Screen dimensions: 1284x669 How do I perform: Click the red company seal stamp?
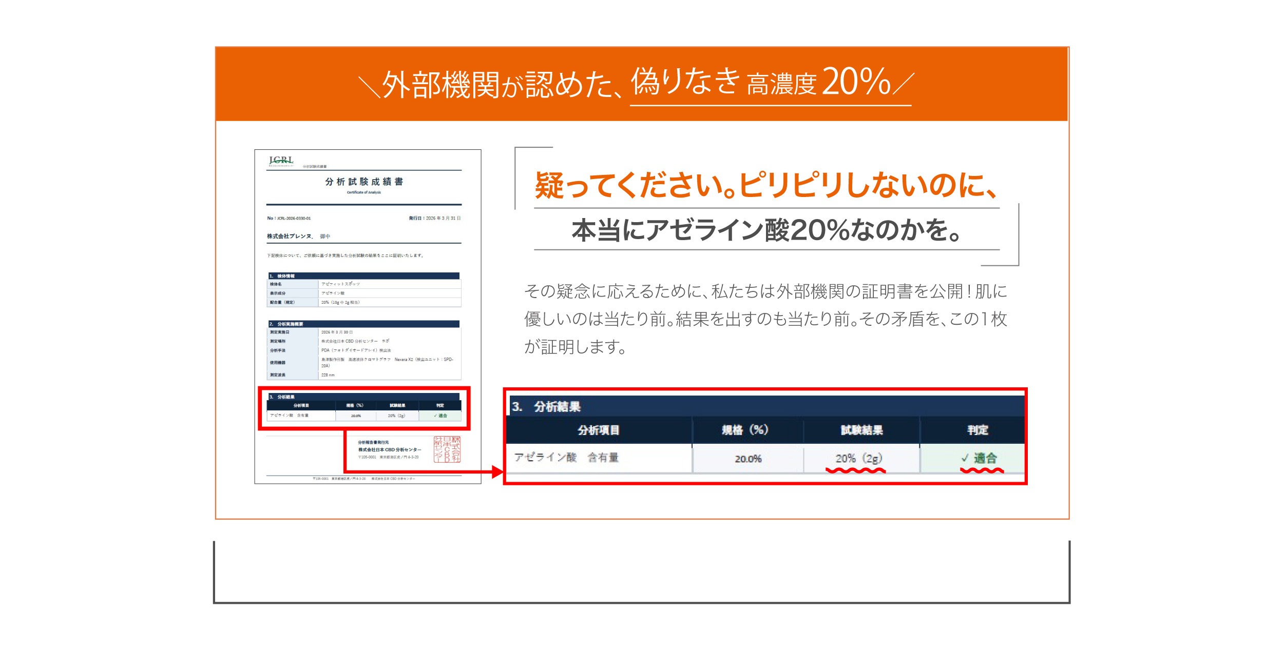point(447,449)
